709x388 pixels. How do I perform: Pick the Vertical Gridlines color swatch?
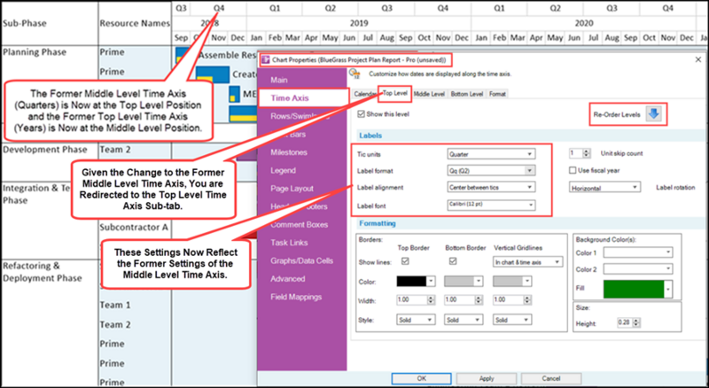[x=512, y=282]
